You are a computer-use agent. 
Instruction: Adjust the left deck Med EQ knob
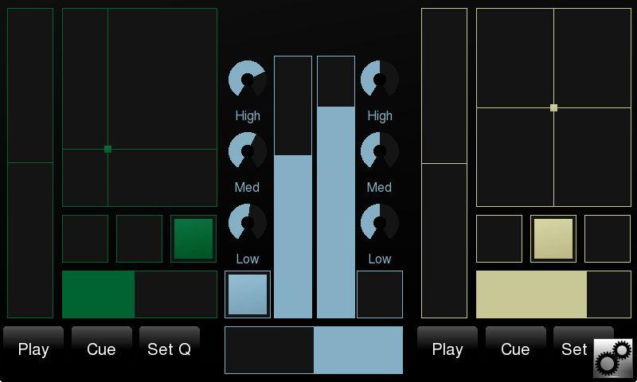tap(248, 150)
